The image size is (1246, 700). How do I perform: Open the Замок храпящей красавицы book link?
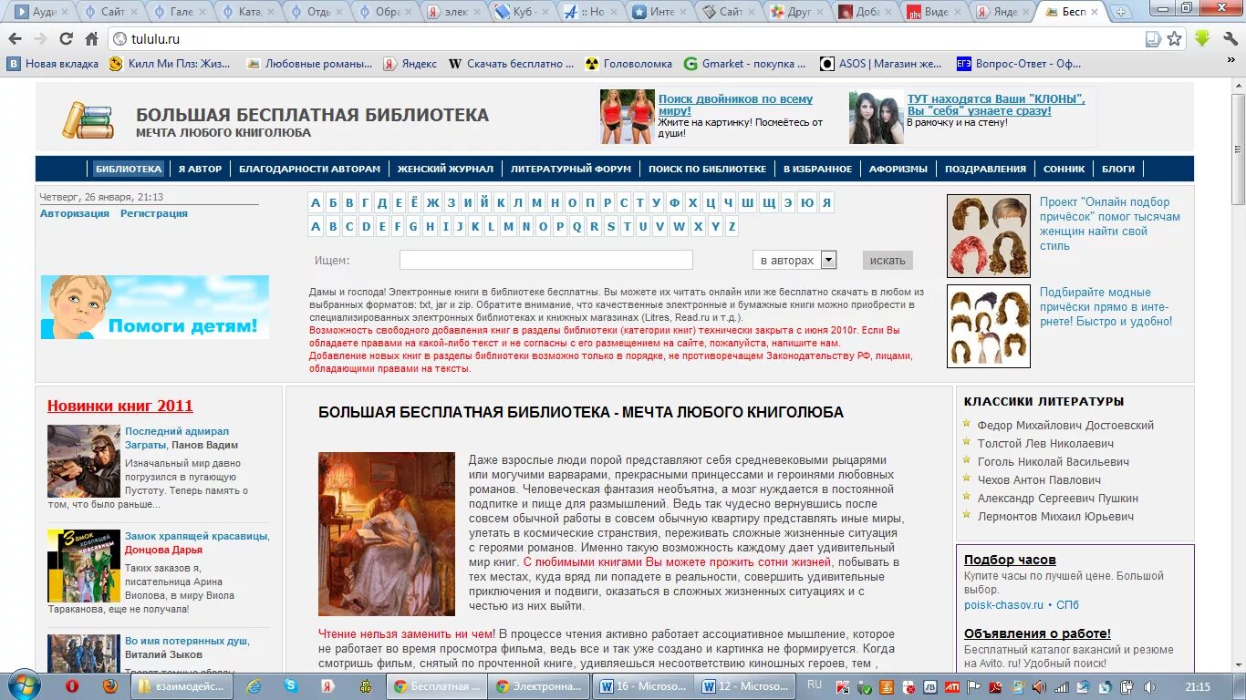click(196, 536)
